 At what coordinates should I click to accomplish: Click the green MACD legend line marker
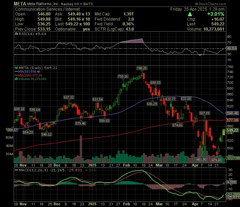point(16,170)
